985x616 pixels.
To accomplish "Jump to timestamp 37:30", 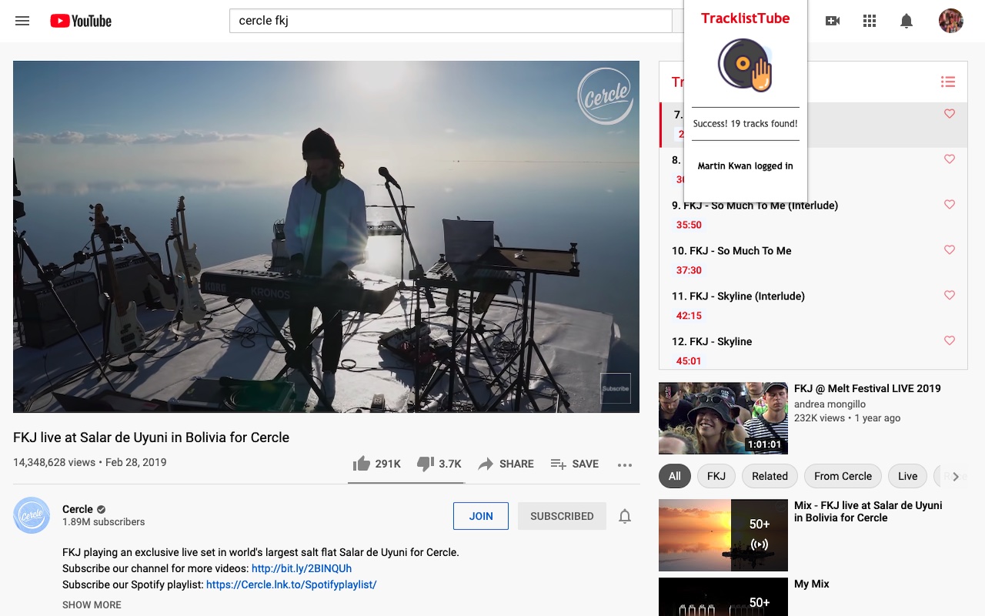I will click(x=689, y=270).
